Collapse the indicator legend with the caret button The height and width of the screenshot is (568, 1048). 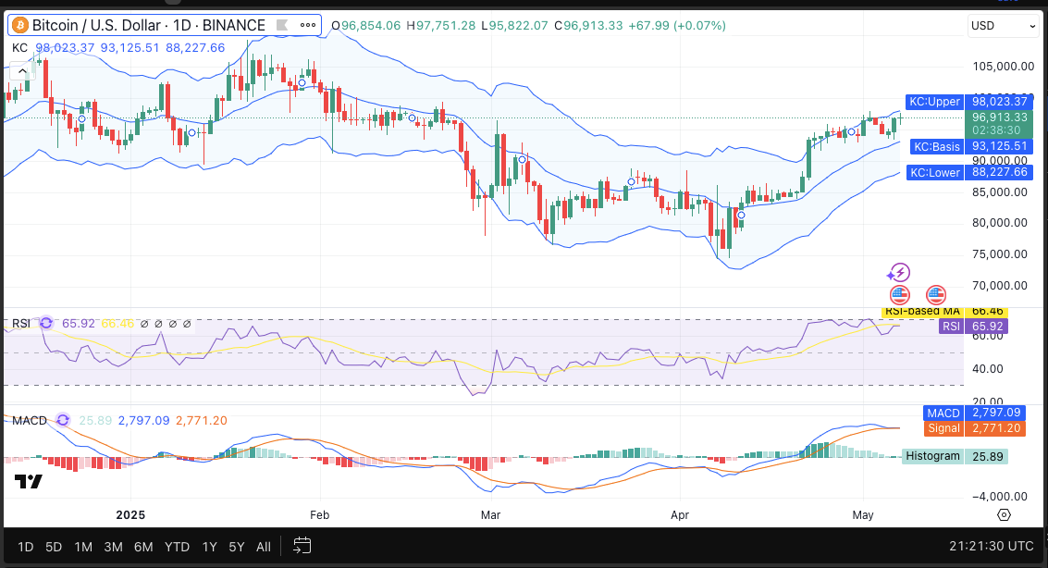click(22, 71)
